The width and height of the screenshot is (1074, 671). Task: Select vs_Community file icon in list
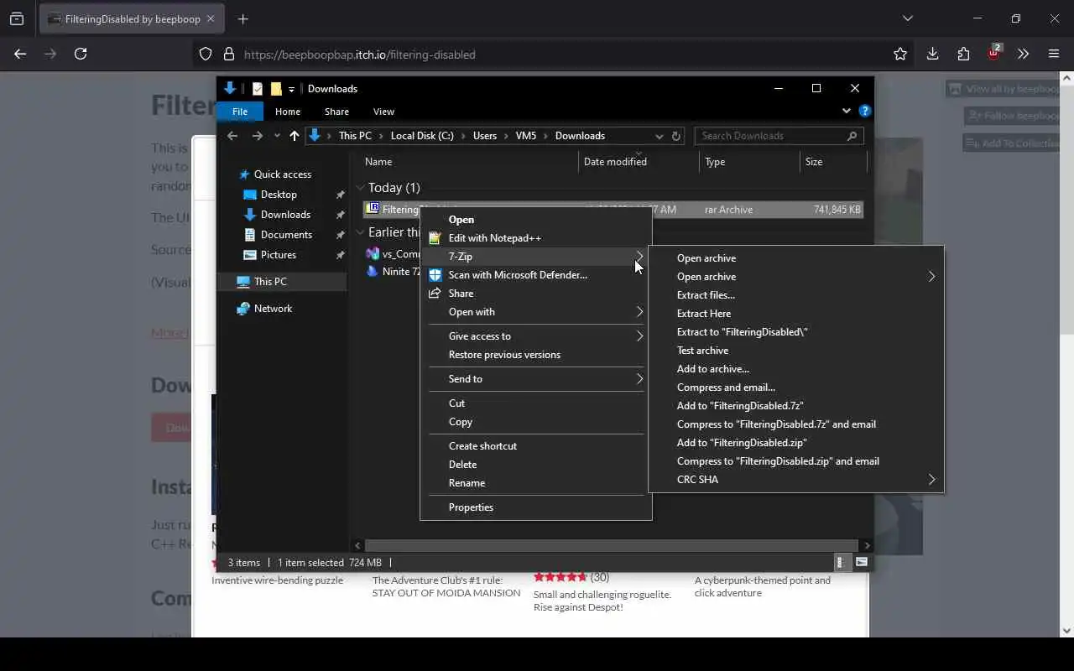coord(373,253)
